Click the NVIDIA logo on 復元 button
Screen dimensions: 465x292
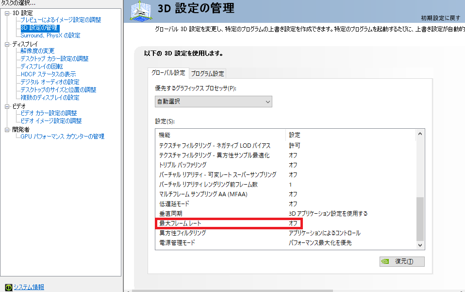[385, 261]
